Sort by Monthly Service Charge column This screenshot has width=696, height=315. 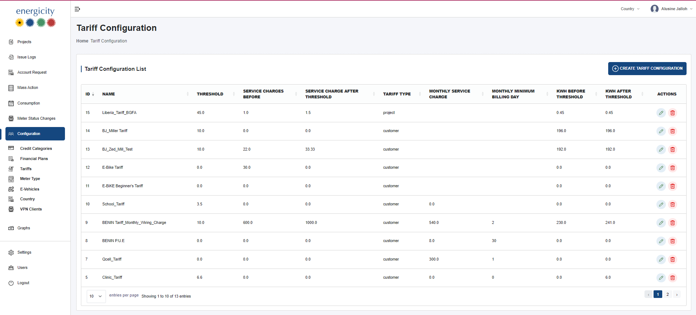457,94
